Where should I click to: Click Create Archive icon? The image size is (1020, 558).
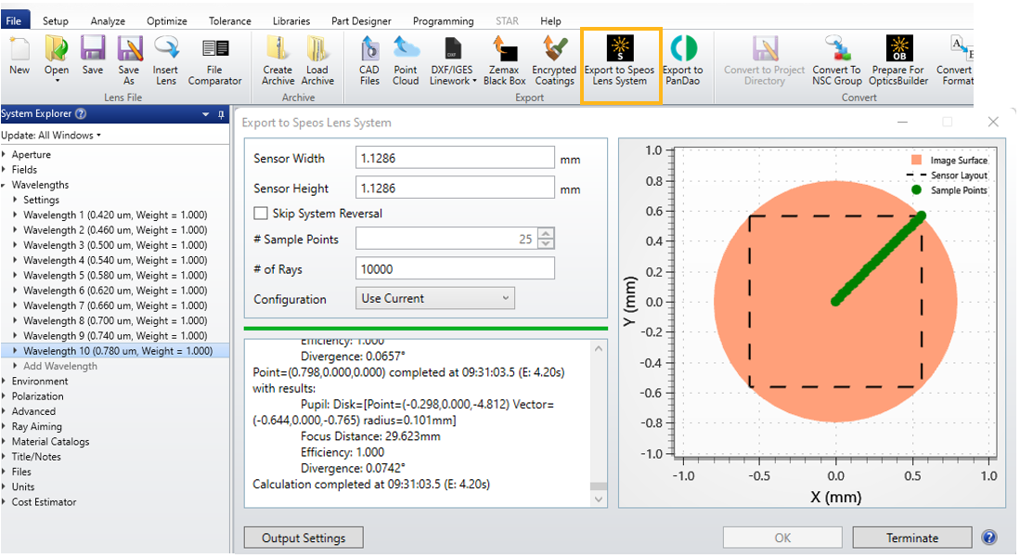[278, 49]
